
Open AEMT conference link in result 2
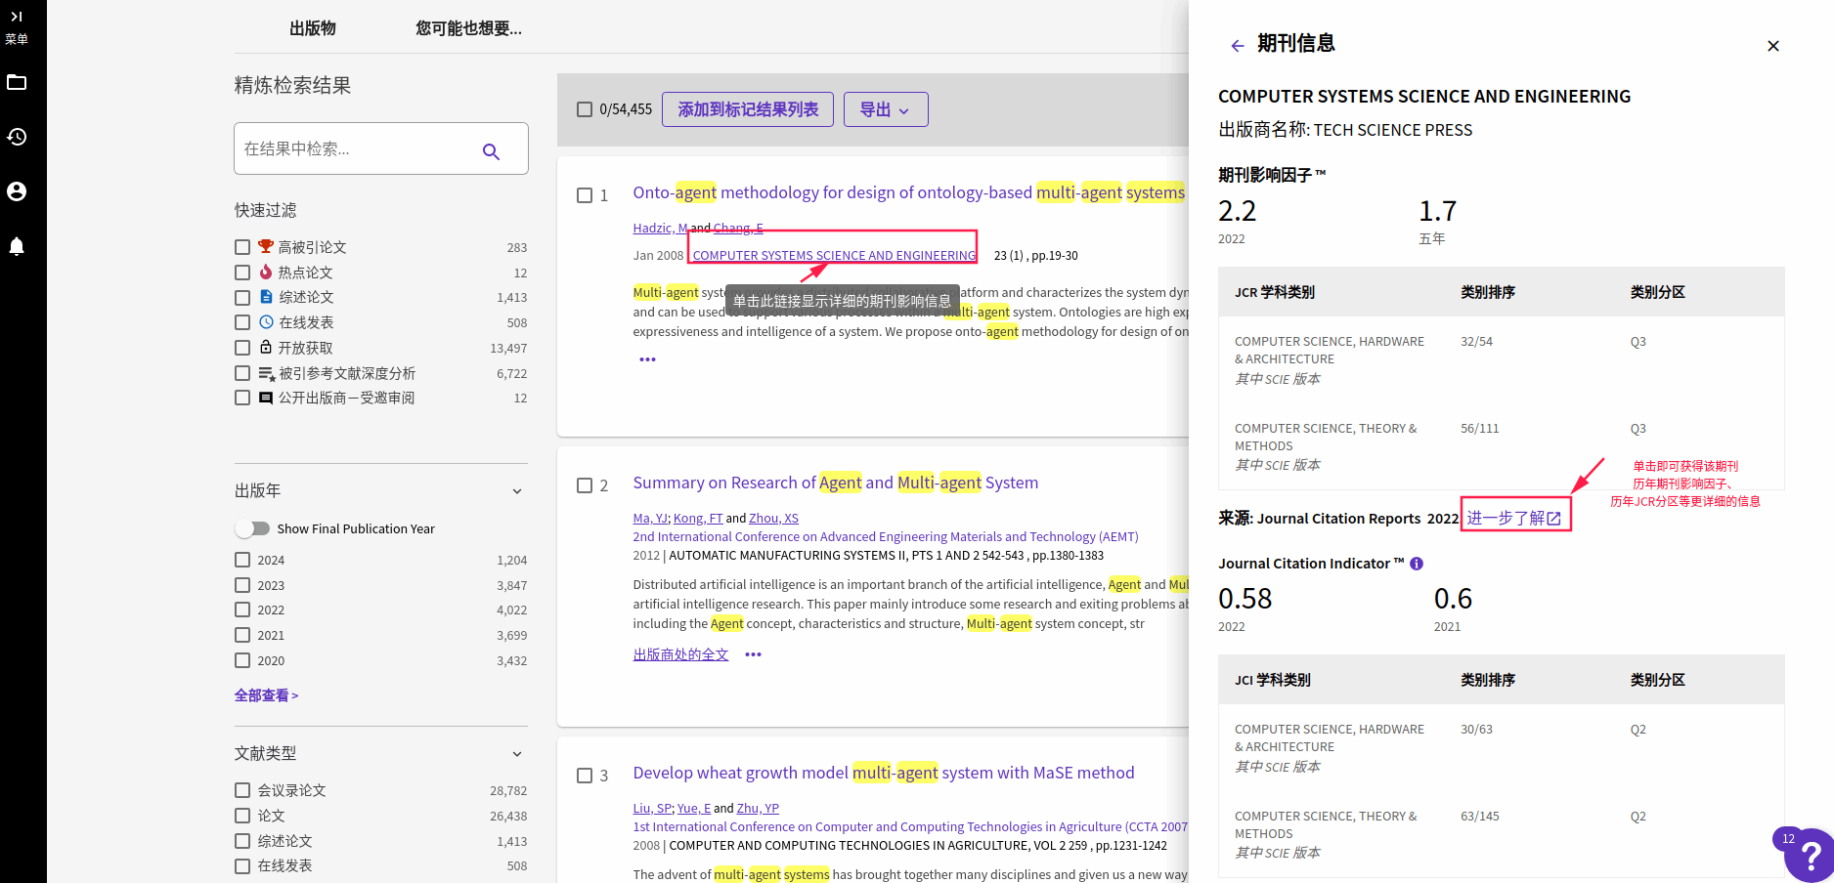[x=886, y=536]
